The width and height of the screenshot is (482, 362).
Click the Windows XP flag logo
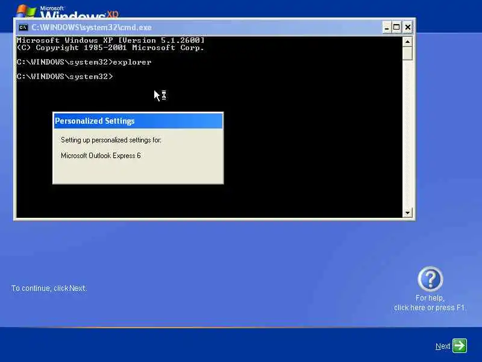coord(26,11)
